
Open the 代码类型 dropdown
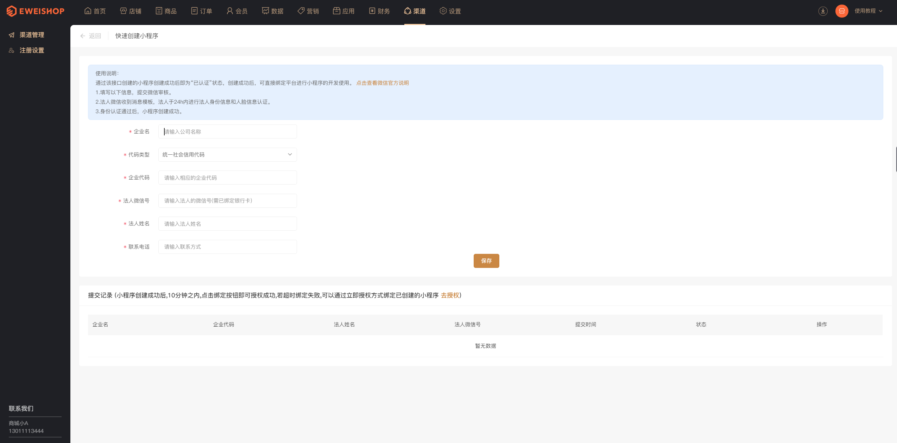[x=227, y=155]
